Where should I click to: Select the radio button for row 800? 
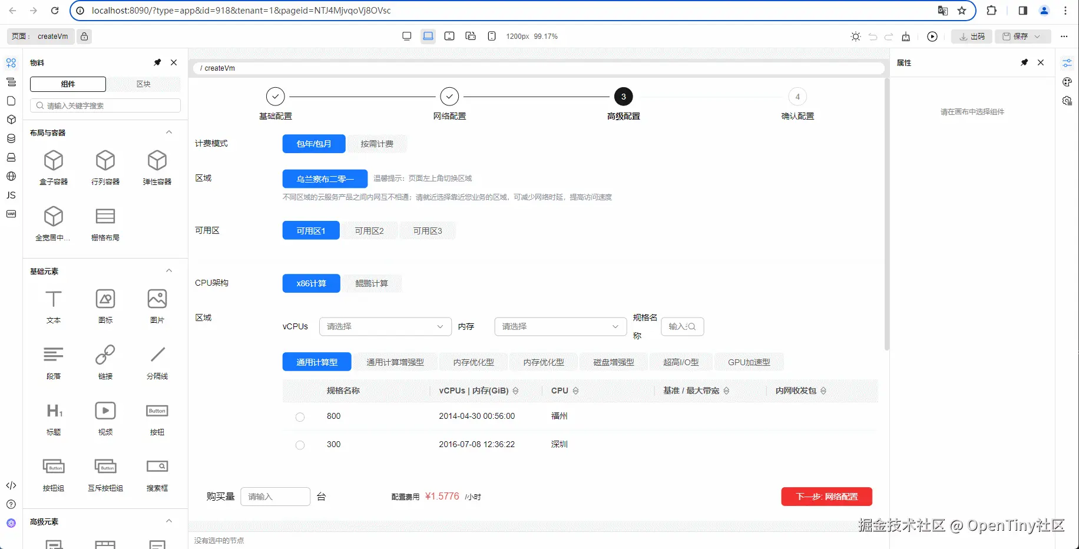click(x=300, y=417)
